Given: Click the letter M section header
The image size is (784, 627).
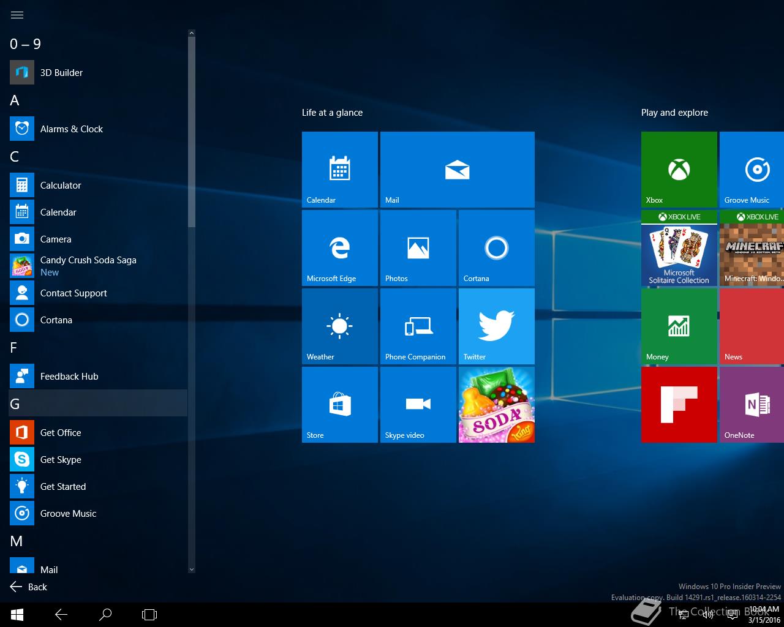Looking at the screenshot, I should (98, 541).
